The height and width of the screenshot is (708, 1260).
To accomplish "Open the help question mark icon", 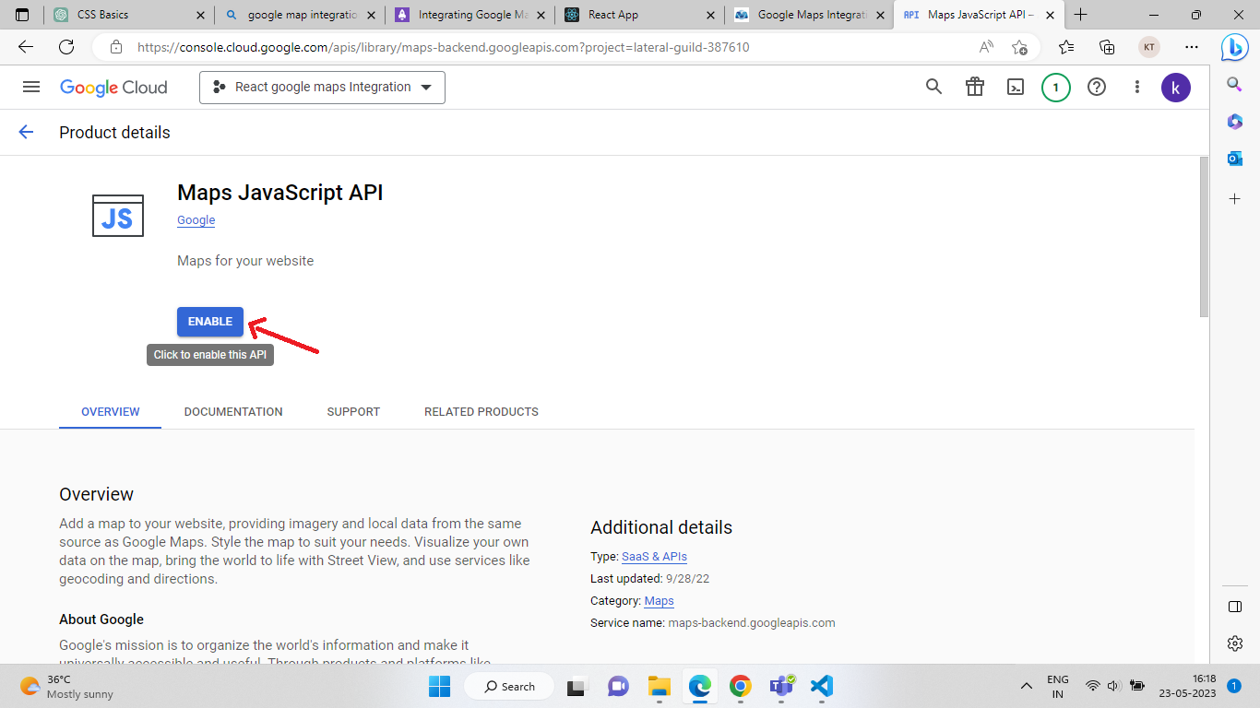I will pos(1096,87).
